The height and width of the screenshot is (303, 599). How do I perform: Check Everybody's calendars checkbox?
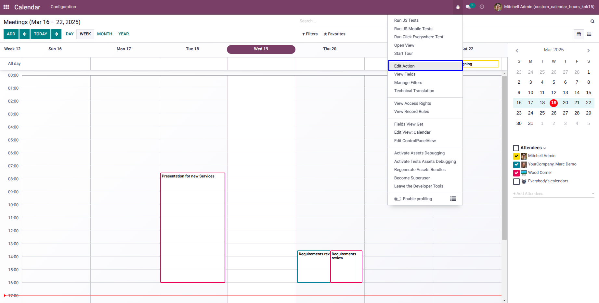(x=516, y=181)
